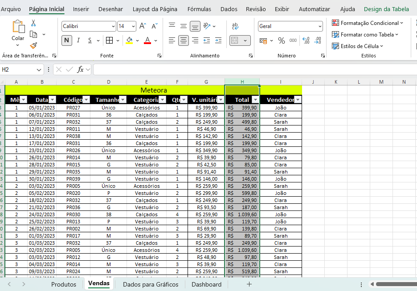Open the Data column filter
Image resolution: width=417 pixels, height=291 pixels.
(x=53, y=100)
